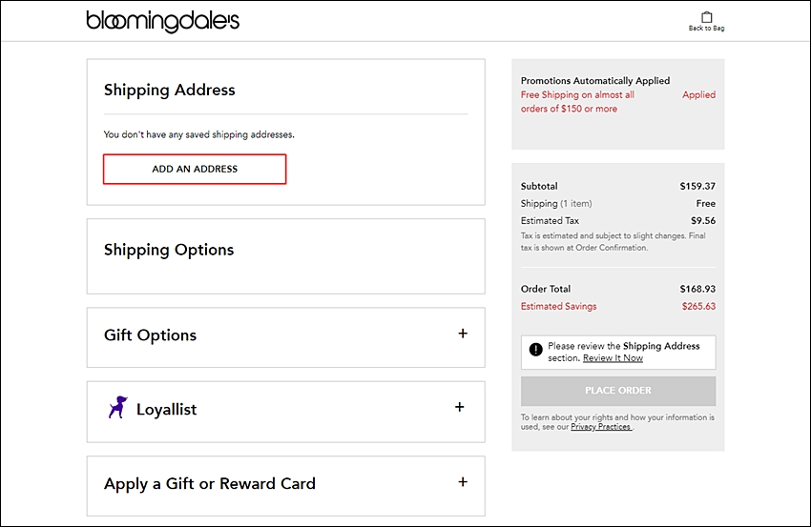The height and width of the screenshot is (527, 811).
Task: Click the Place Order button
Action: [618, 391]
